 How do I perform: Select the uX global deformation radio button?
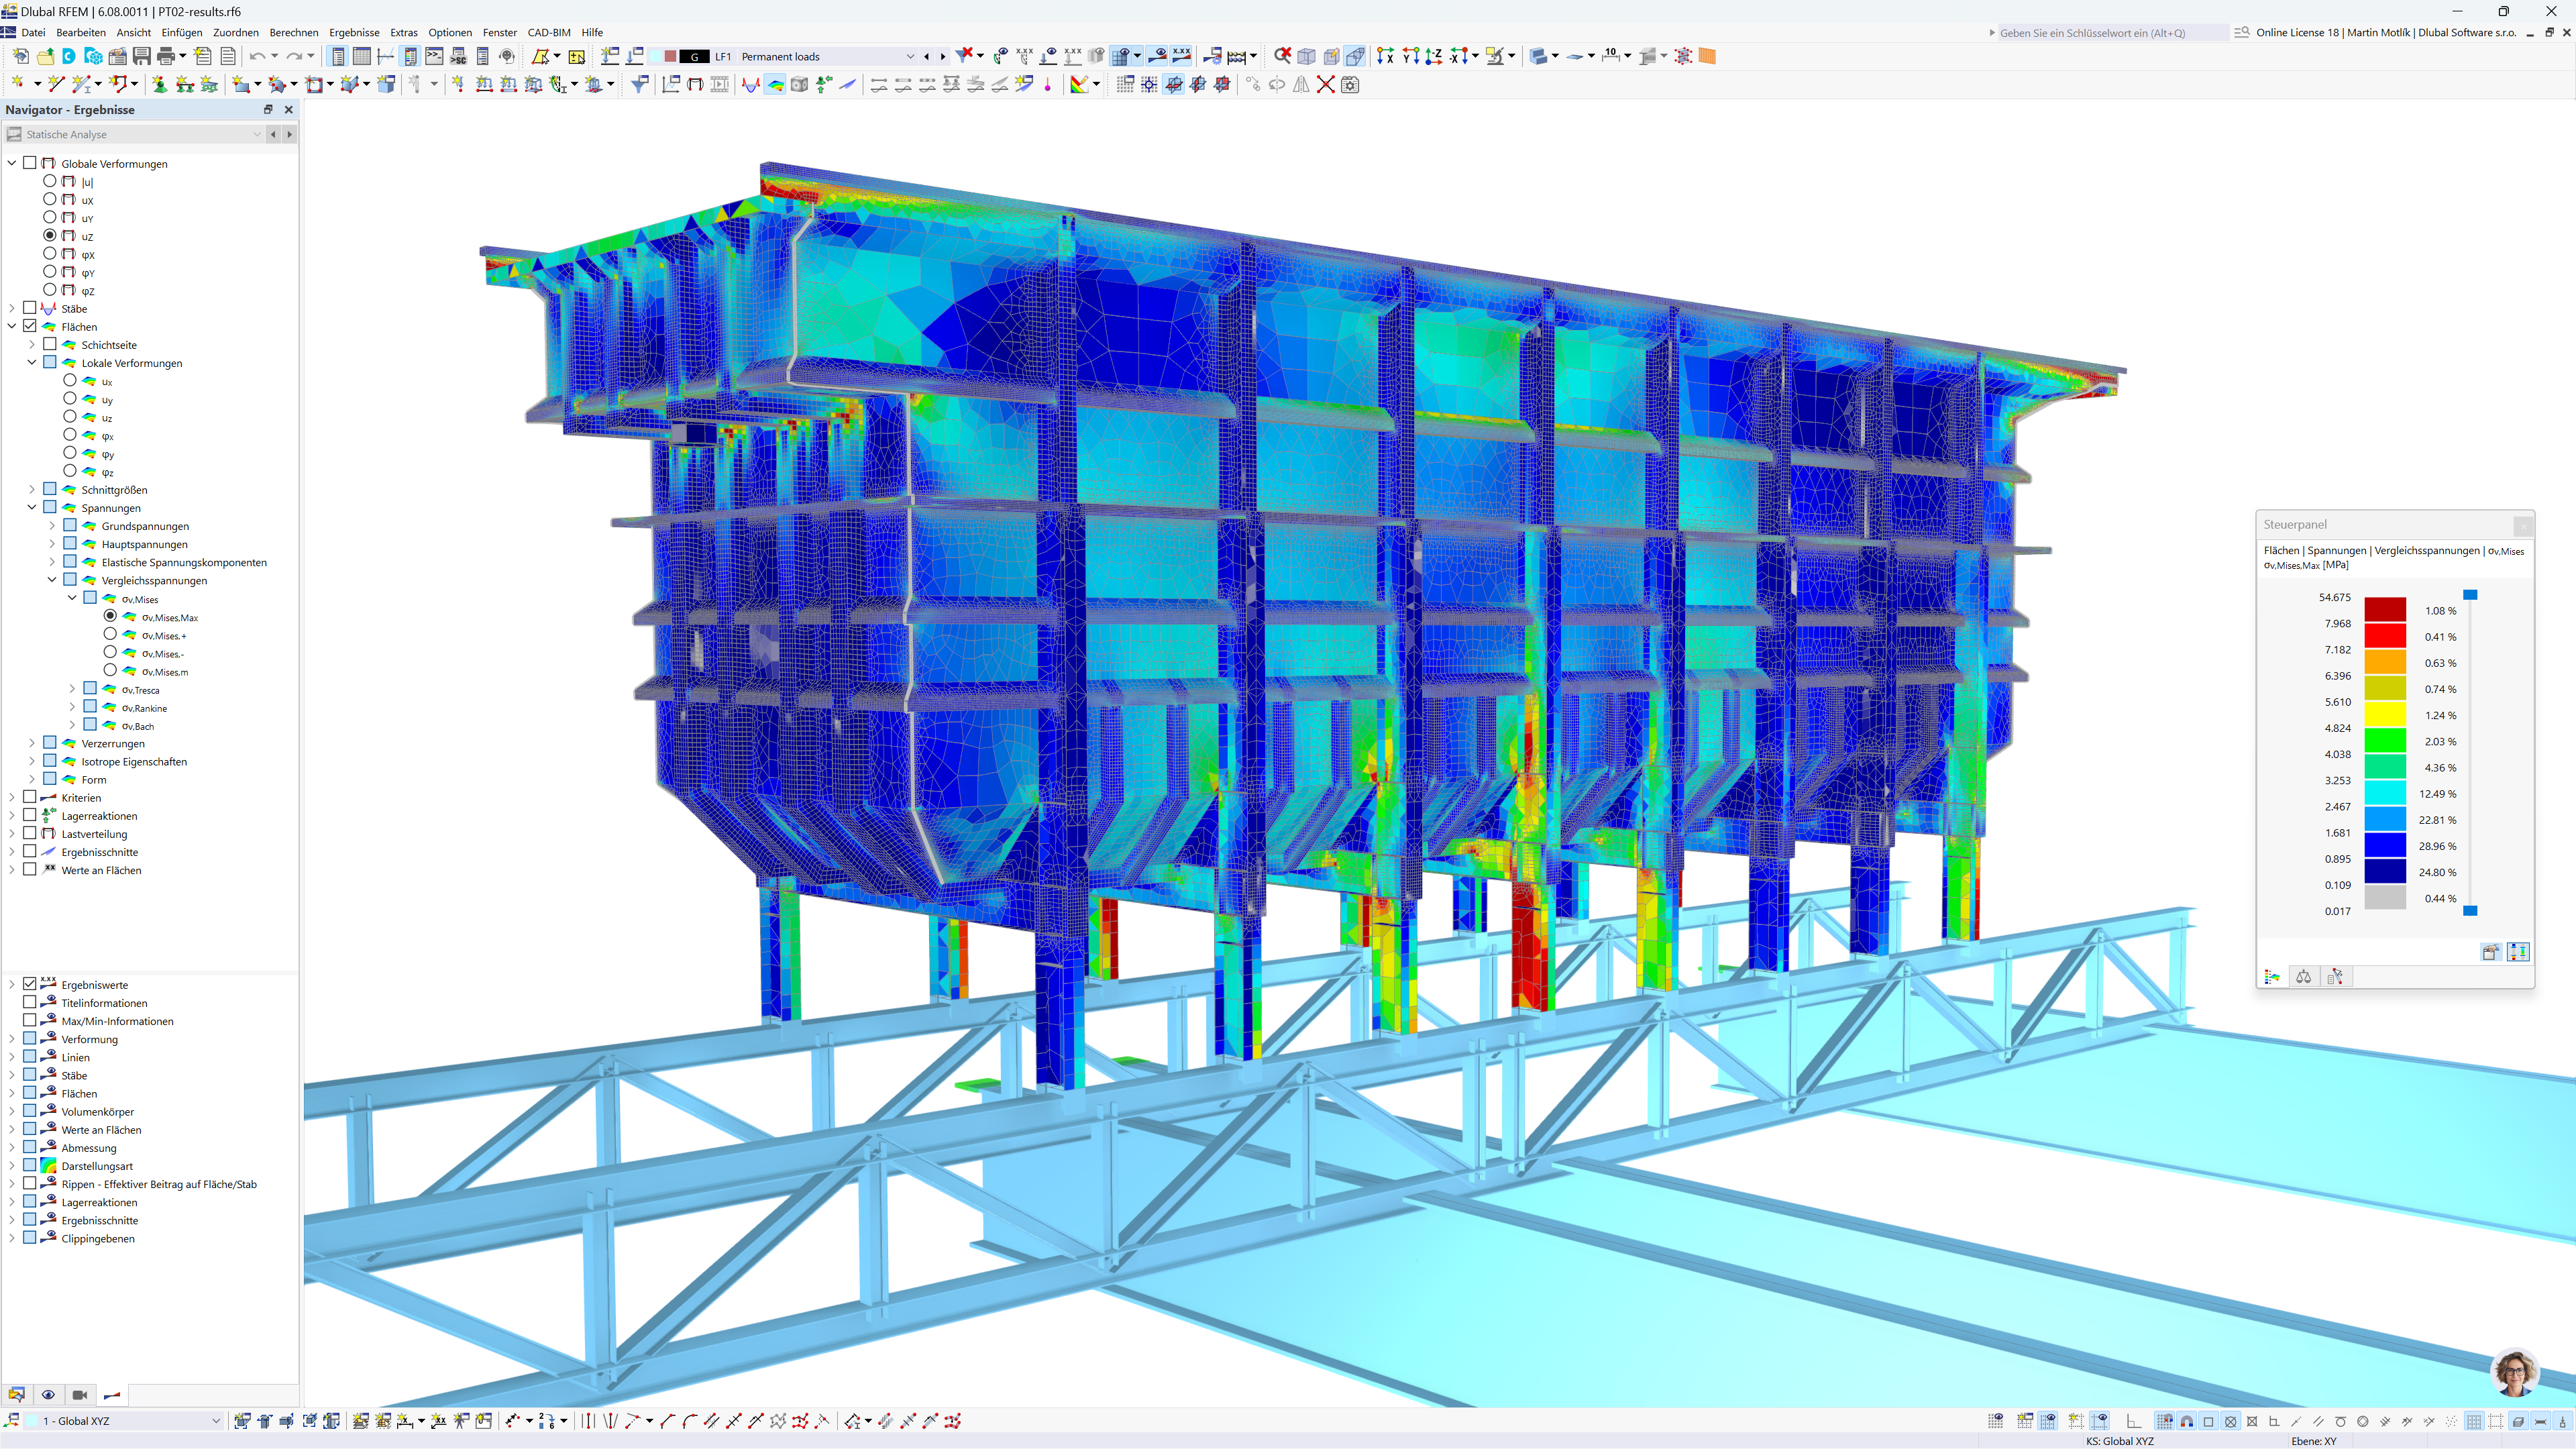tap(50, 199)
